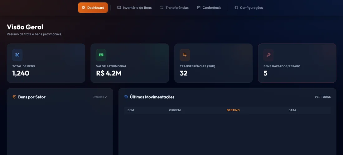Click the Resumo da frota subtitle
Image resolution: width=343 pixels, height=155 pixels.
pyautogui.click(x=34, y=34)
